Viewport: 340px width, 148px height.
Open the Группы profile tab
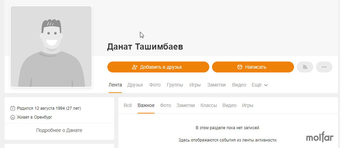[x=175, y=85]
